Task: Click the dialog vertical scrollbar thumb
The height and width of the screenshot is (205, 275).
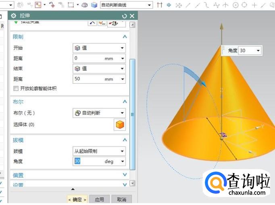Action: point(132,114)
